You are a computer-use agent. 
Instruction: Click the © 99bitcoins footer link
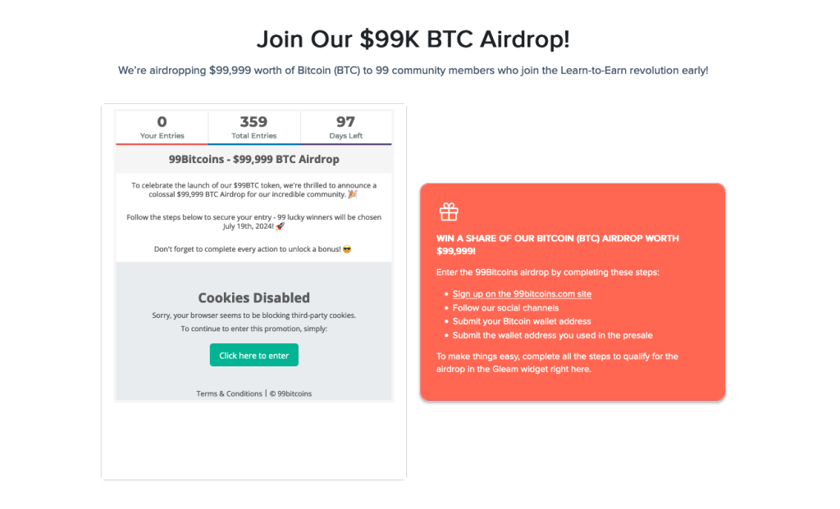click(x=290, y=393)
